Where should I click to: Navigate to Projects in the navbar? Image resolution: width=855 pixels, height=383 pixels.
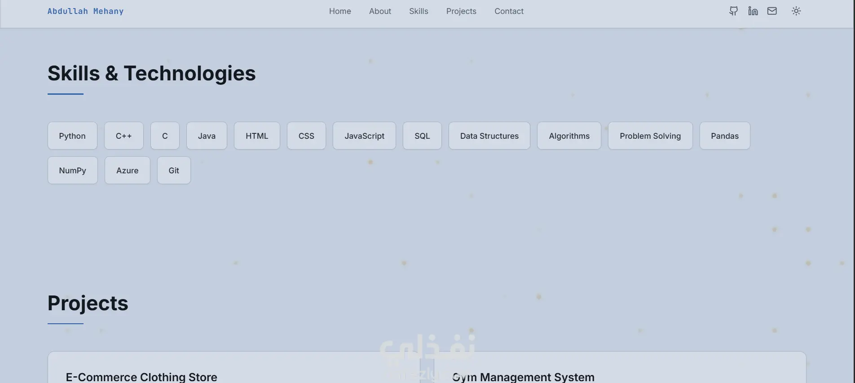[x=461, y=11]
